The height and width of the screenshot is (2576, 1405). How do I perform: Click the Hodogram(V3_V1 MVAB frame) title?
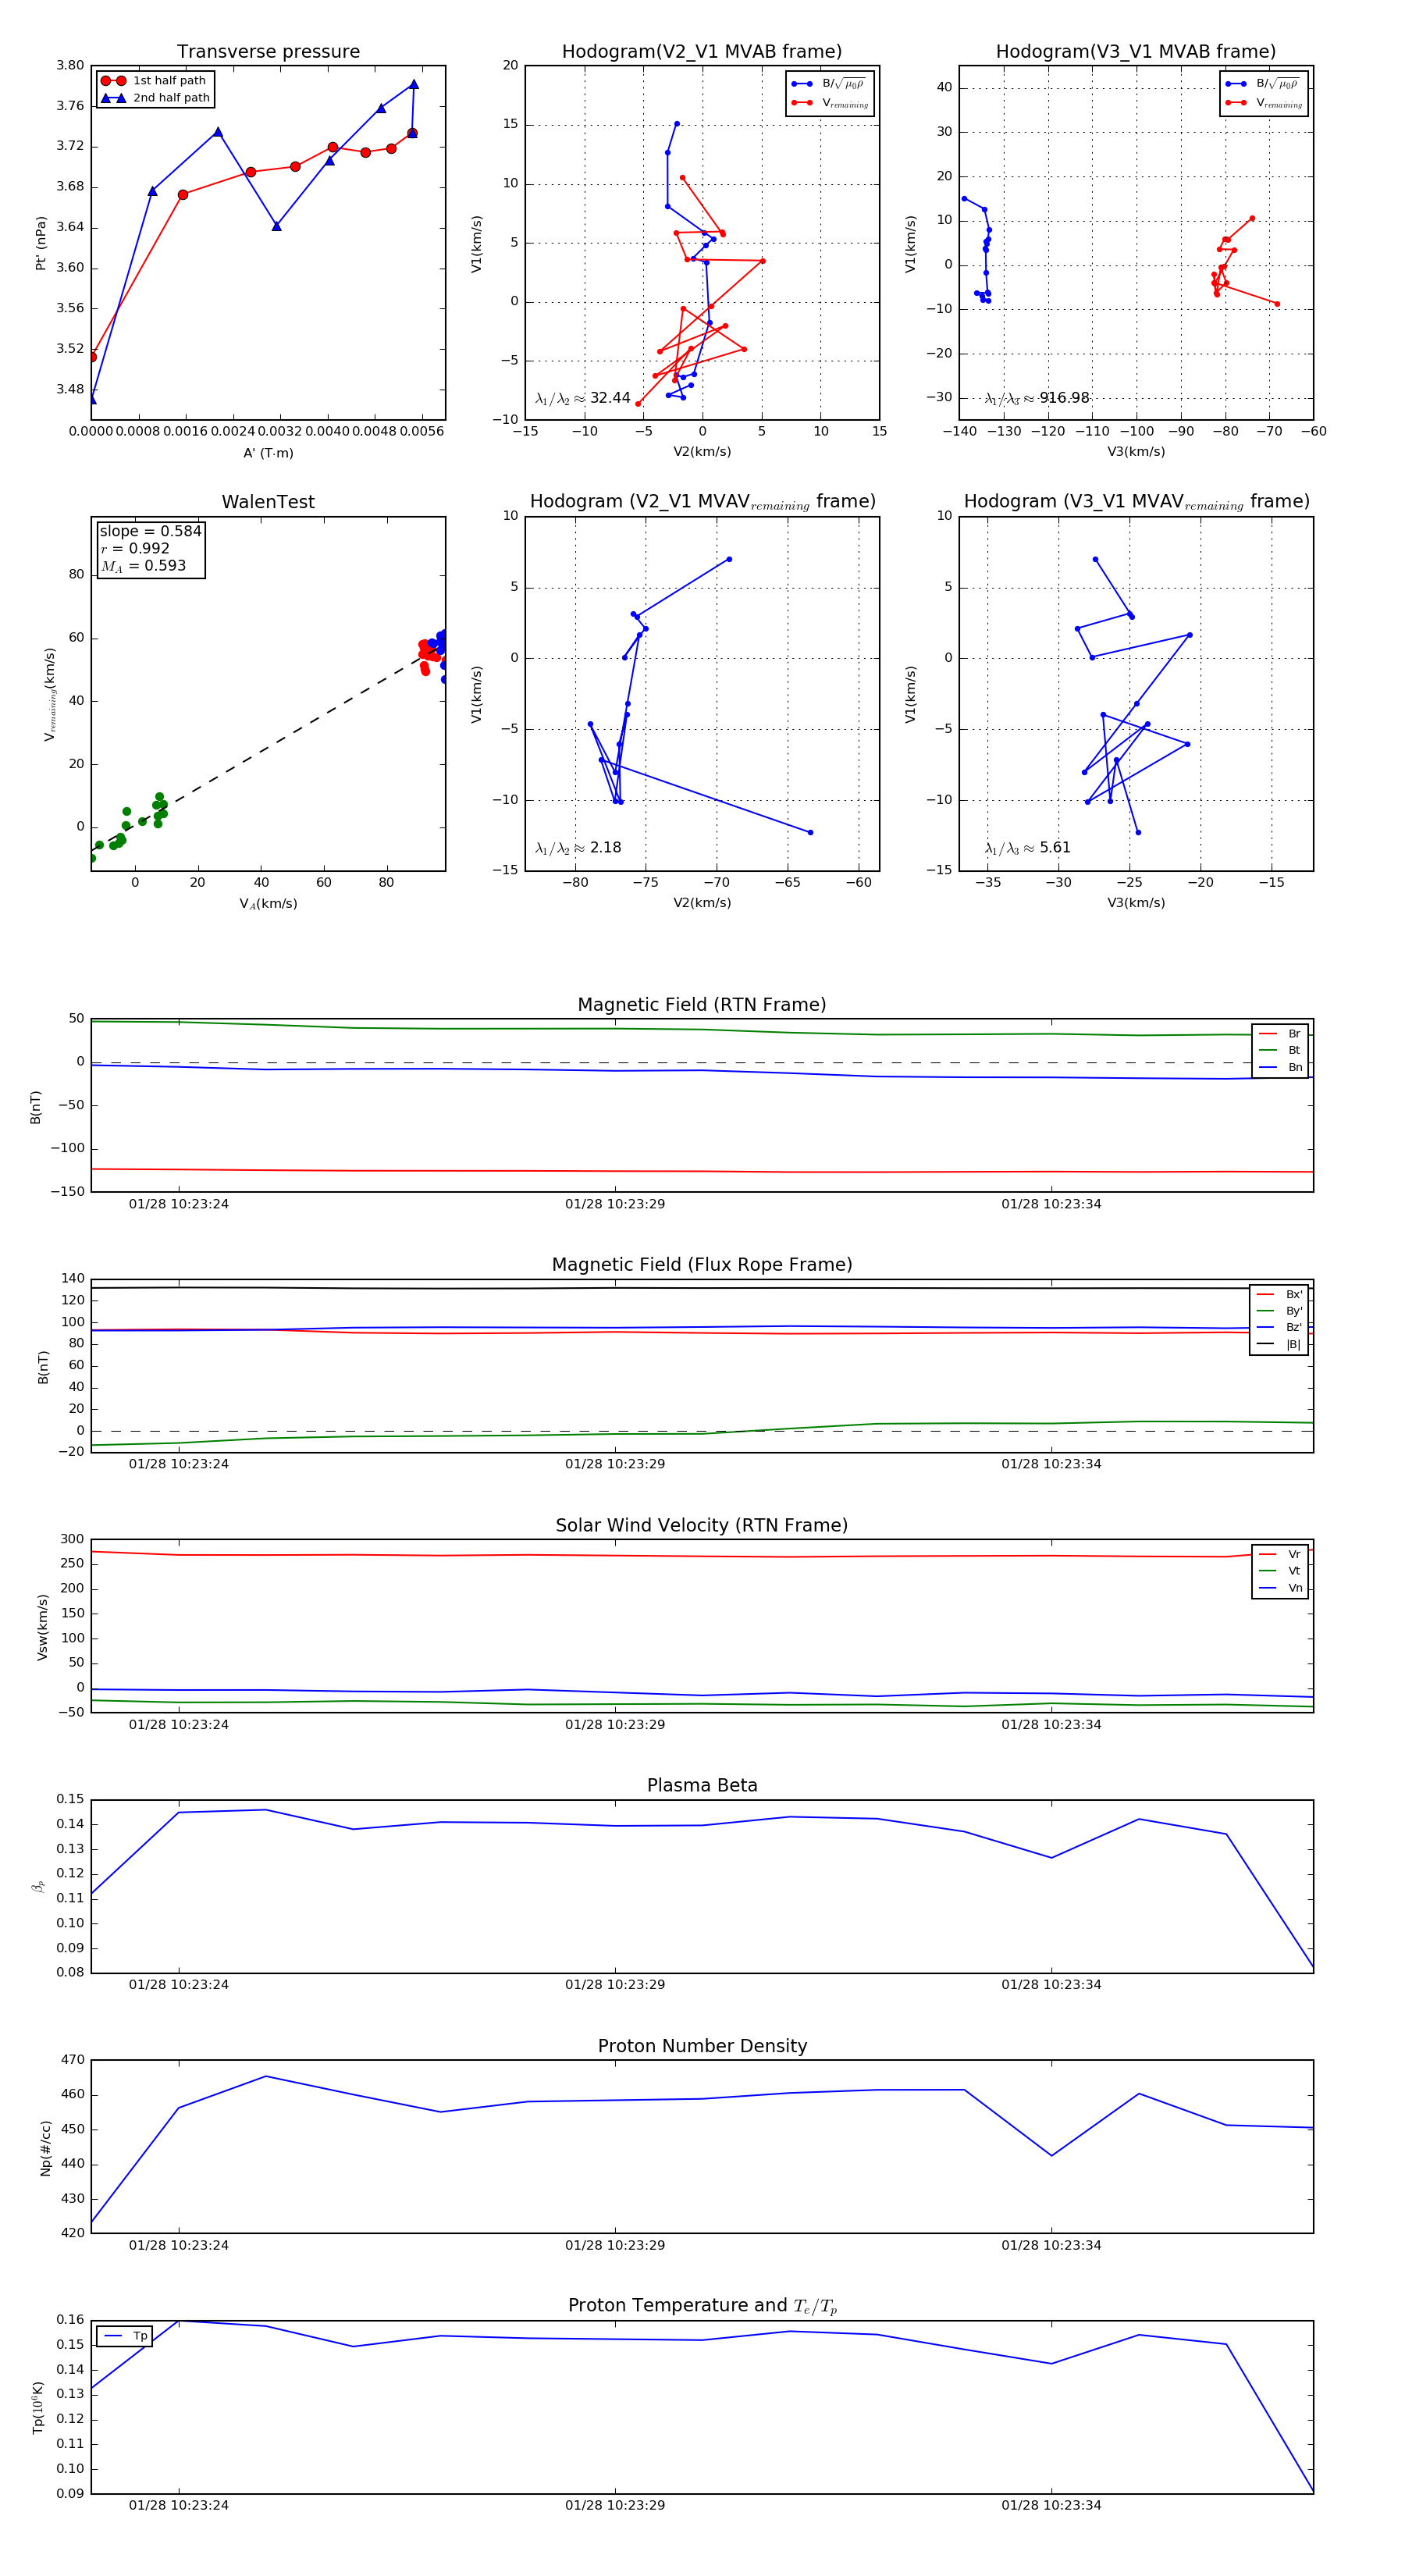(x=1136, y=52)
